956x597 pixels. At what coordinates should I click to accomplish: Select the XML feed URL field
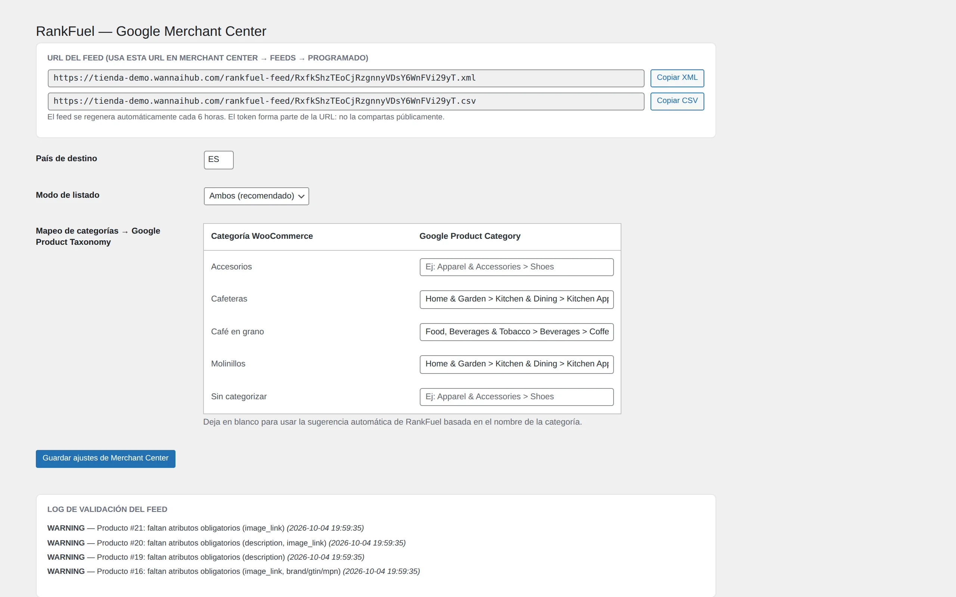(346, 78)
